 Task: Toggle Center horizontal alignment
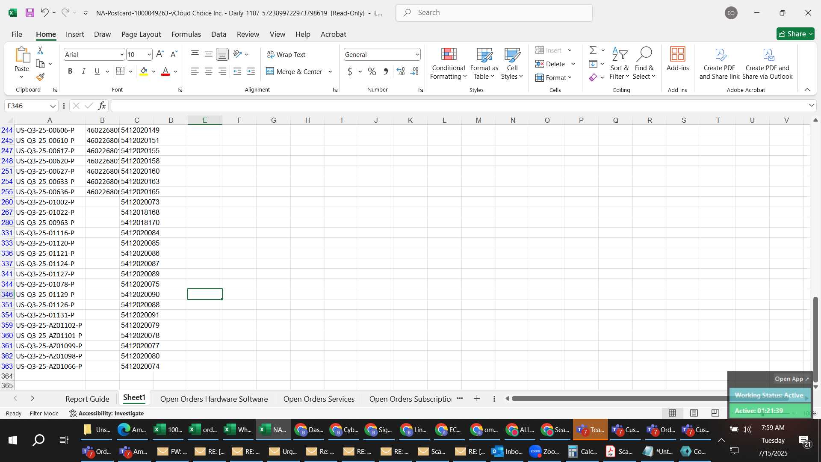coord(209,71)
